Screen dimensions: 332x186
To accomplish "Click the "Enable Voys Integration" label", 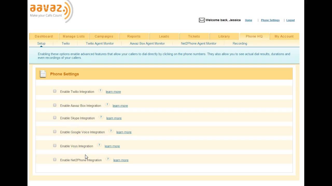I will (x=77, y=146).
